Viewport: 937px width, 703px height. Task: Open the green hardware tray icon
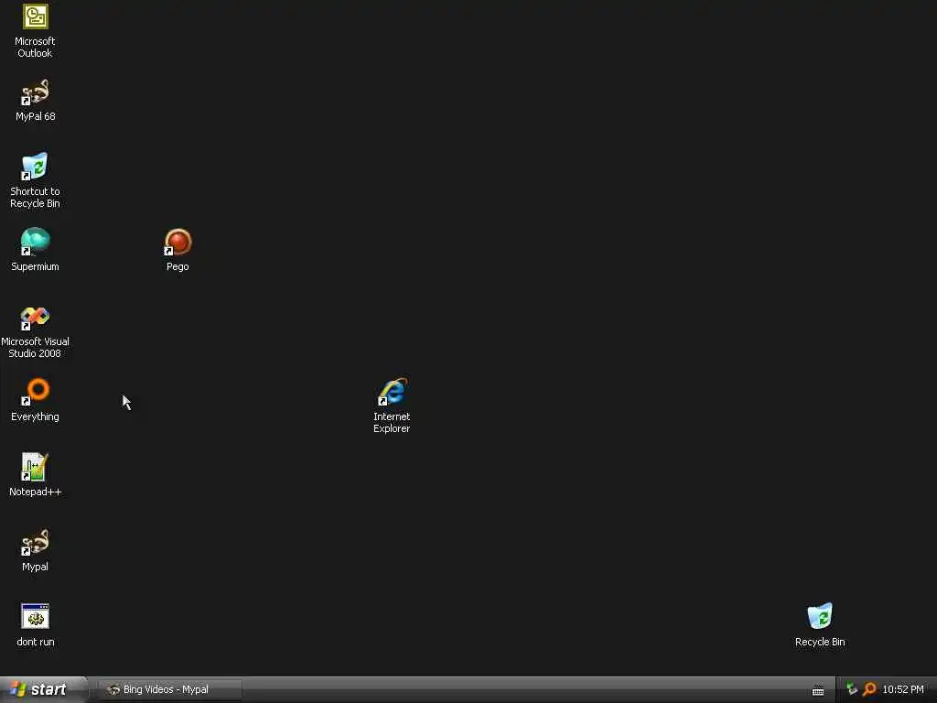coord(852,689)
